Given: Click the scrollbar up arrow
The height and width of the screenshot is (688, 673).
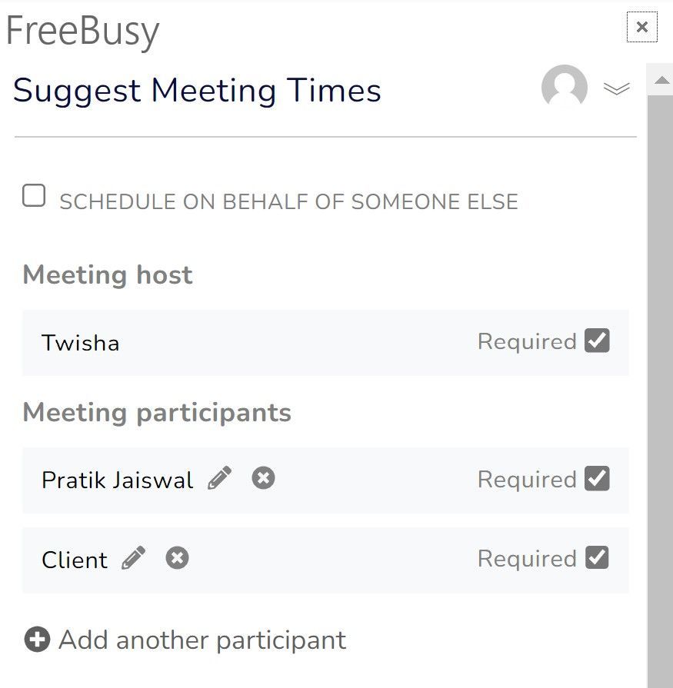Looking at the screenshot, I should tap(661, 80).
